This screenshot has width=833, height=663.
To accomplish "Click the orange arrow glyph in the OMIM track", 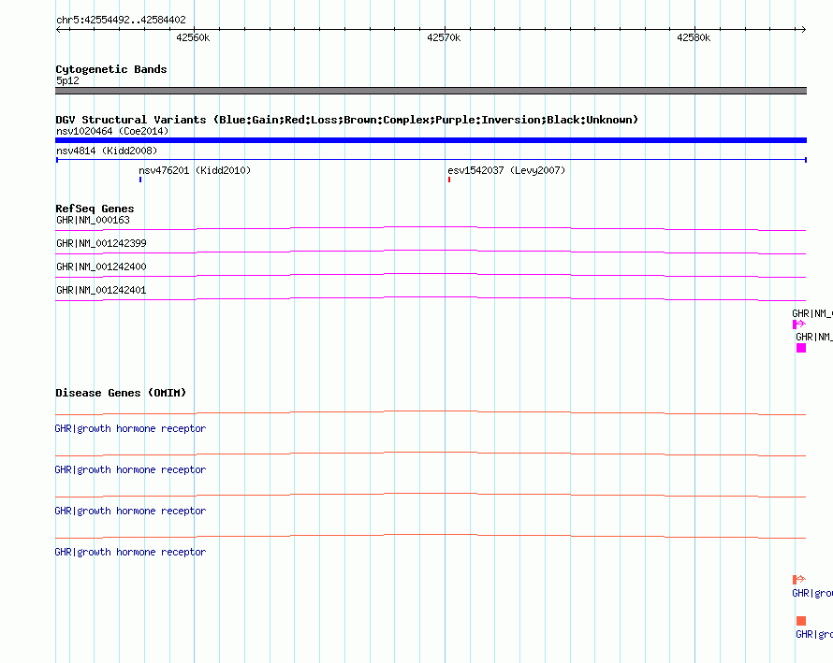I will [x=799, y=579].
